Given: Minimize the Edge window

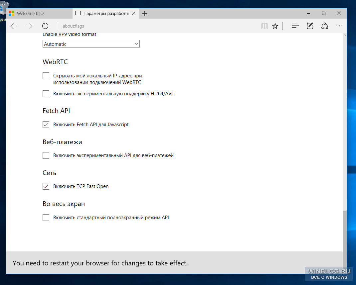Looking at the screenshot, I should coord(308,13).
